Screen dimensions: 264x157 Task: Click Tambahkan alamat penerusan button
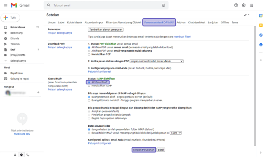click(106, 30)
